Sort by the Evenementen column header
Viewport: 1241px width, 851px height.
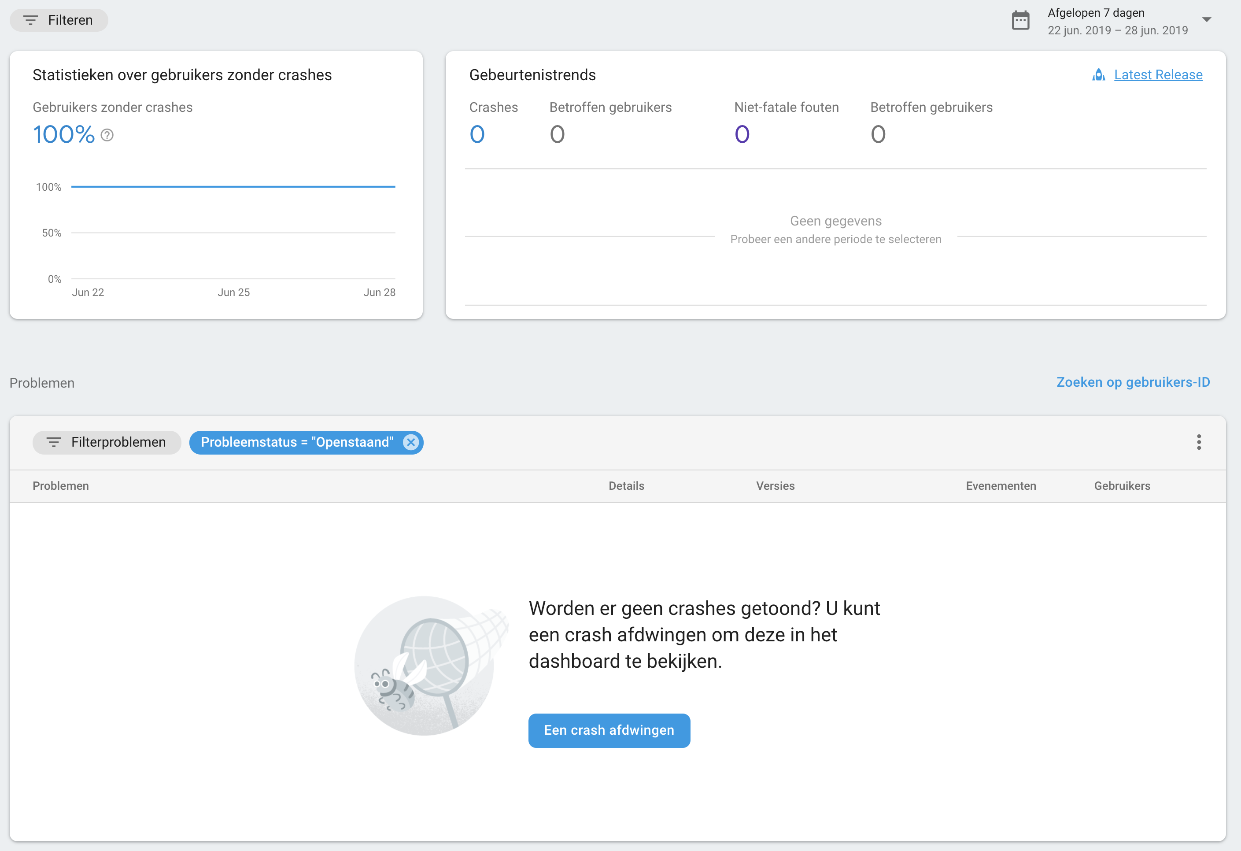click(1000, 485)
